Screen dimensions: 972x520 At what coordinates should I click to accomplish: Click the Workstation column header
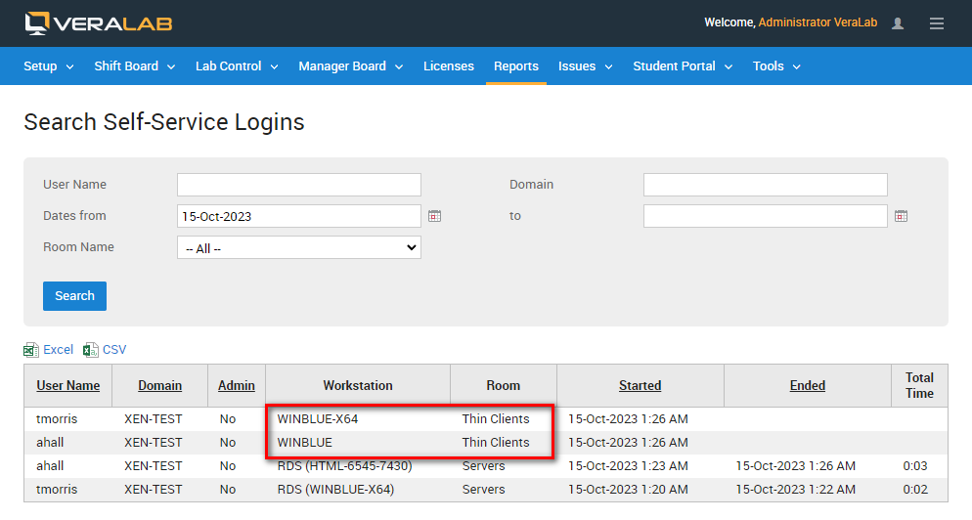(x=358, y=385)
